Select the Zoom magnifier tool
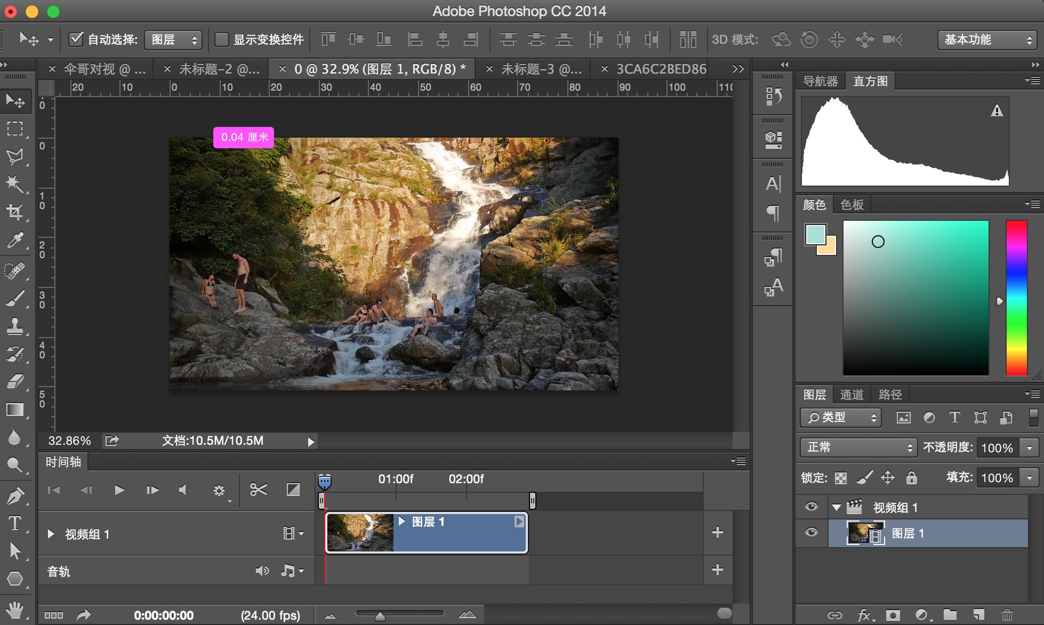Image resolution: width=1044 pixels, height=625 pixels. click(15, 466)
